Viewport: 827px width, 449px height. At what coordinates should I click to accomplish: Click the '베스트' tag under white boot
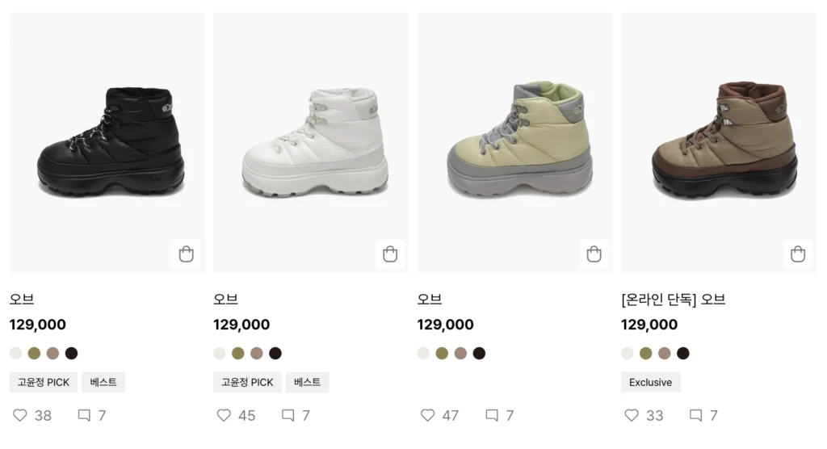point(307,382)
